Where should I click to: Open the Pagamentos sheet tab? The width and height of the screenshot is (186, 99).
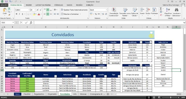tap(39, 94)
